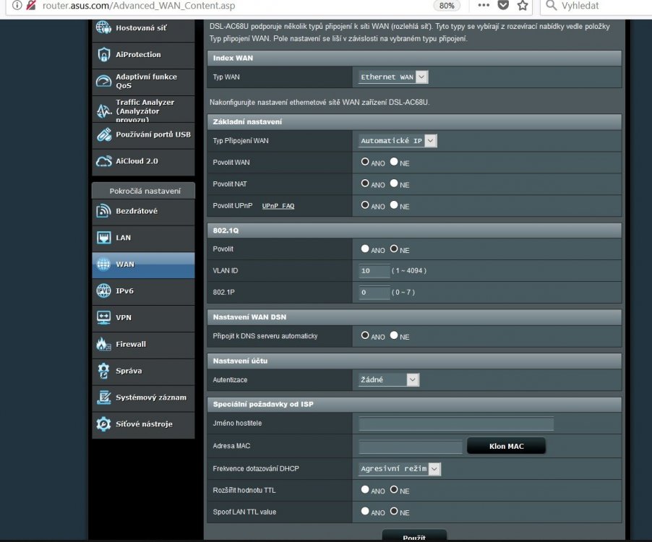
Task: Click IPv6 globe icon
Action: click(103, 291)
